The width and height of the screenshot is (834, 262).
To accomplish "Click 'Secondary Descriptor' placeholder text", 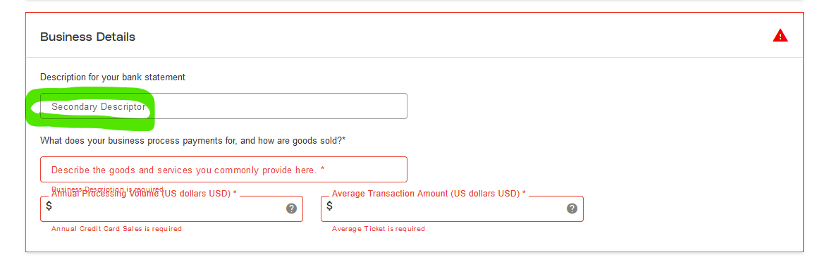I will 99,107.
